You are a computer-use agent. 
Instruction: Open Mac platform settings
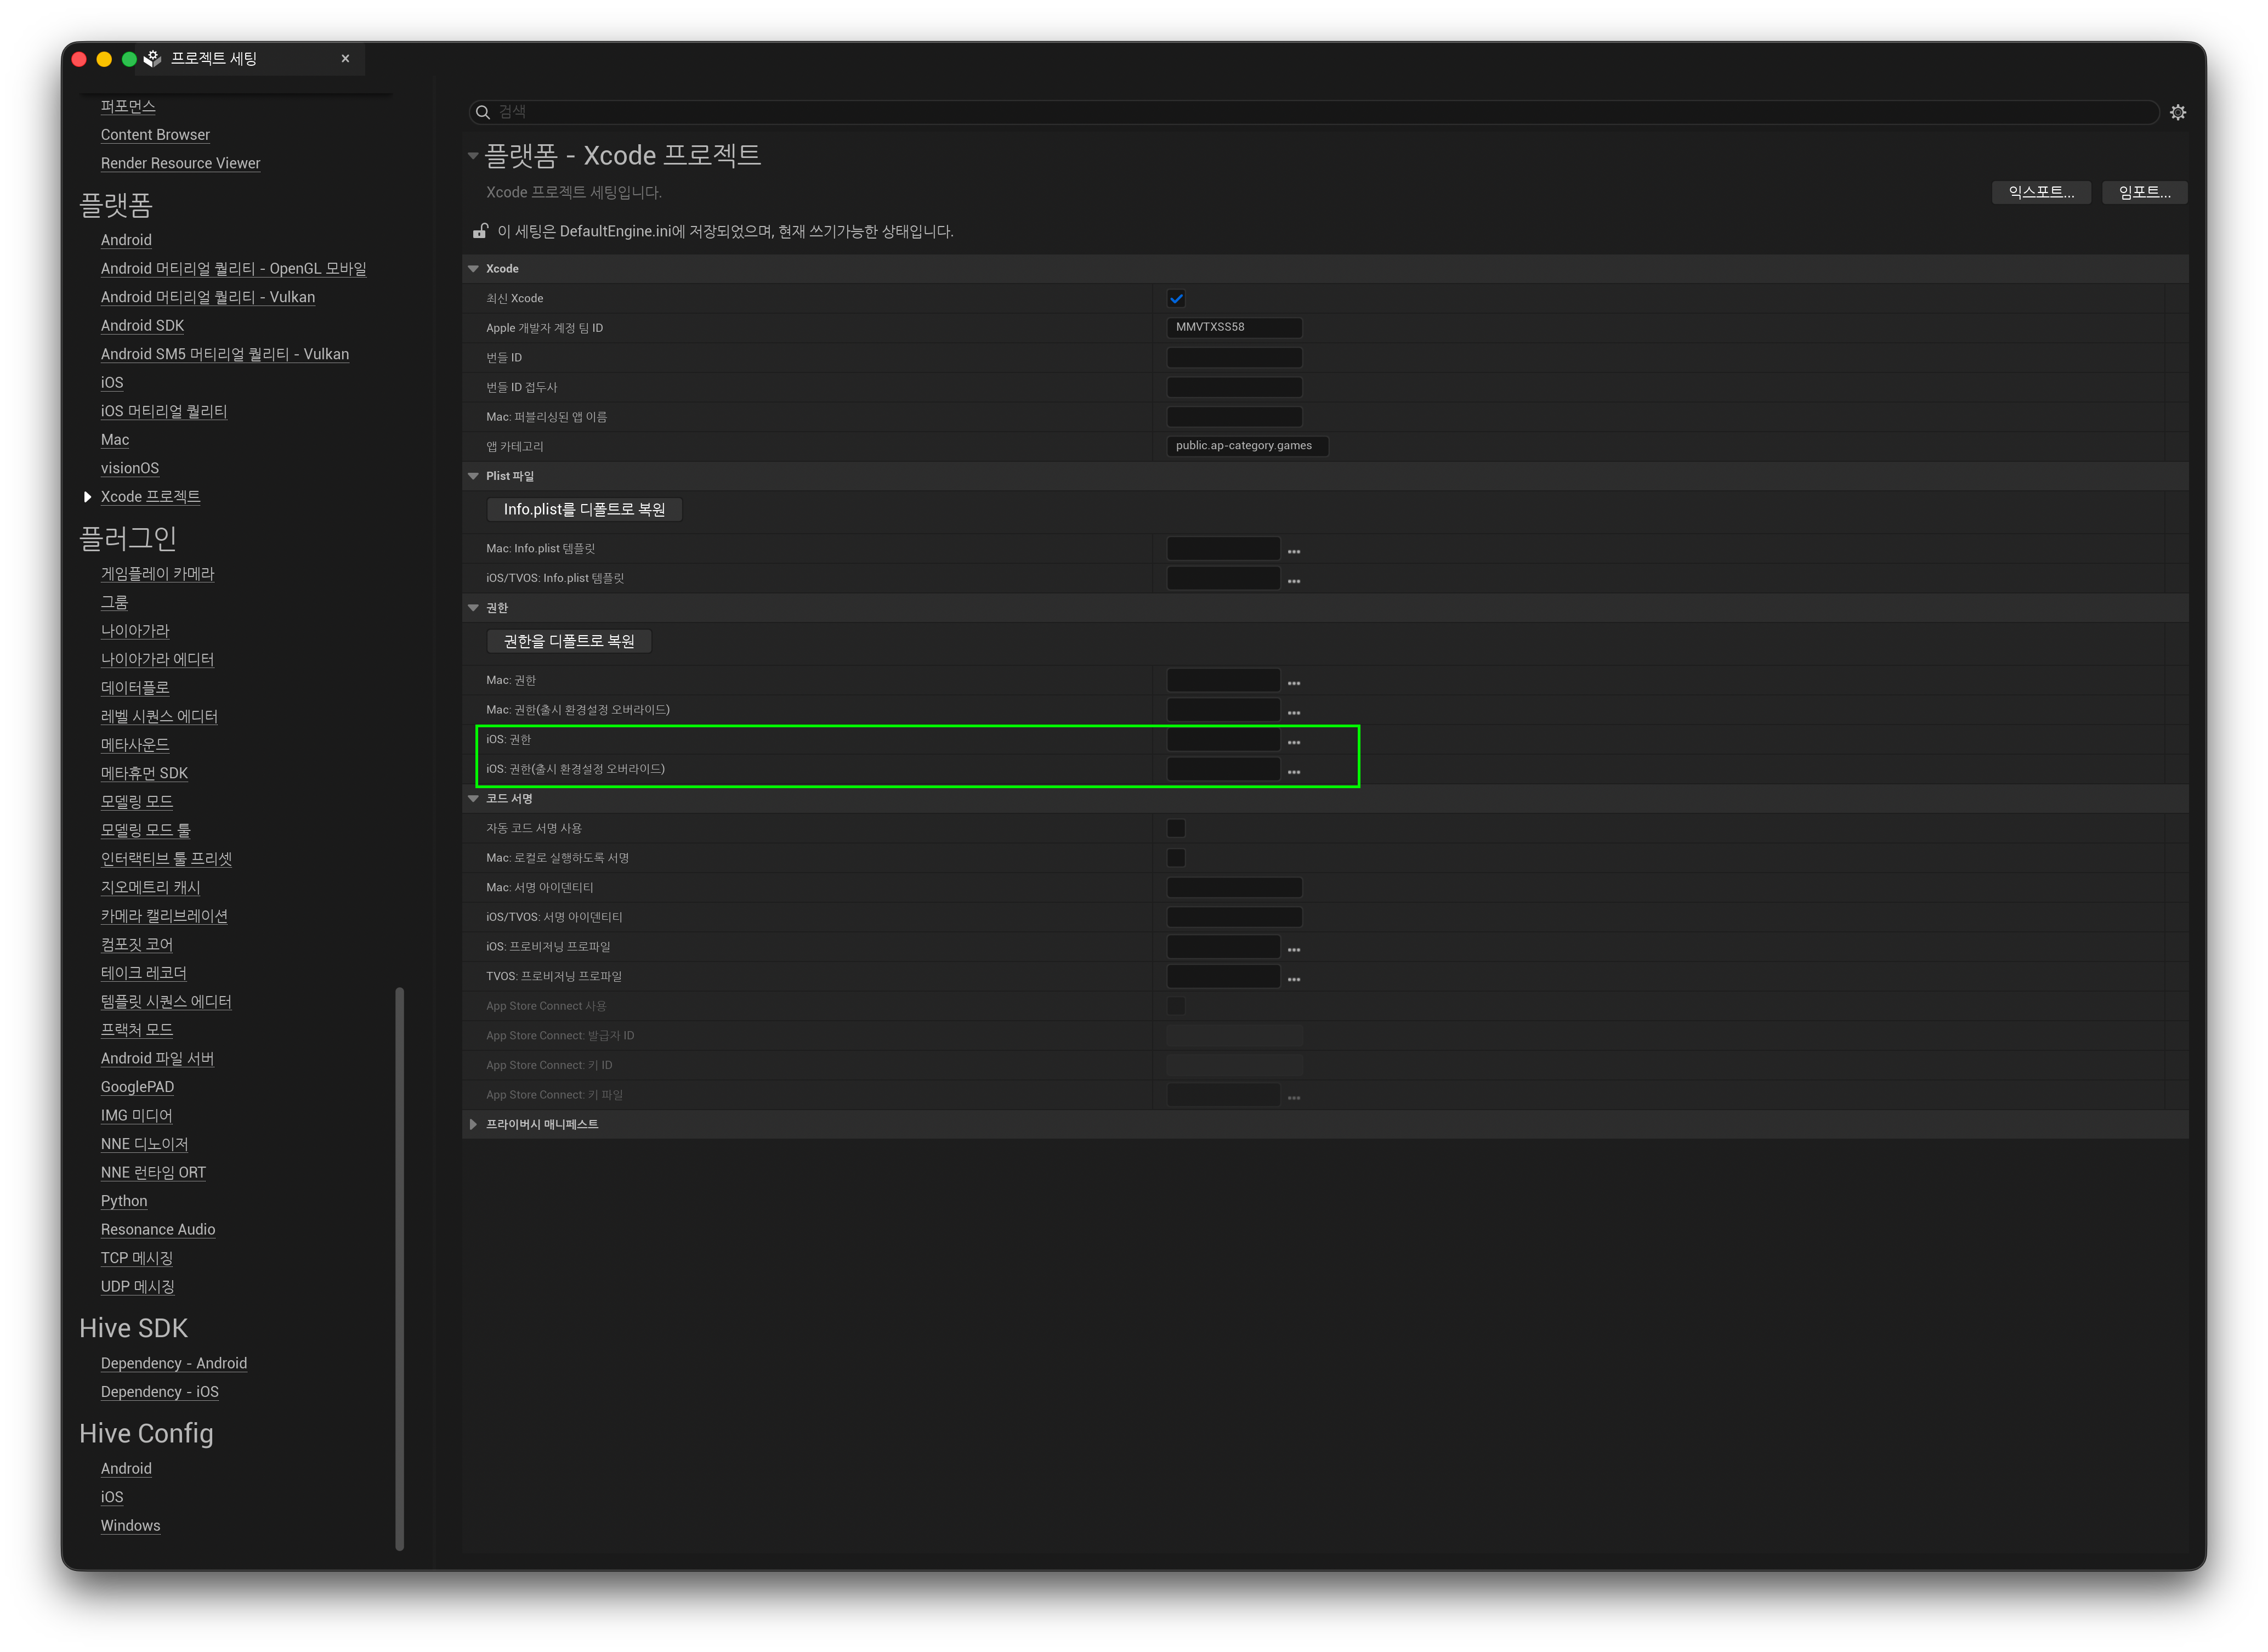[x=115, y=440]
